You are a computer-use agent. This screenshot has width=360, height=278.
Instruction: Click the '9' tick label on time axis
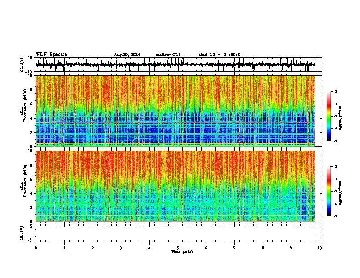(x=291, y=248)
